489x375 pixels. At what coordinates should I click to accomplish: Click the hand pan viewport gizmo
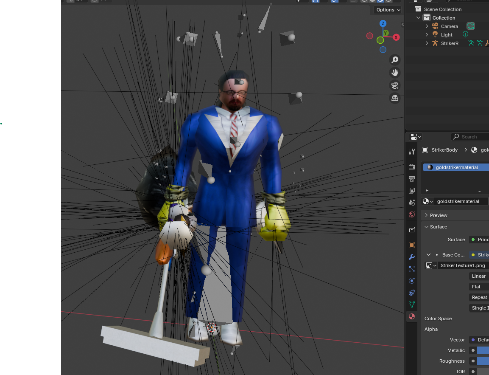[395, 73]
